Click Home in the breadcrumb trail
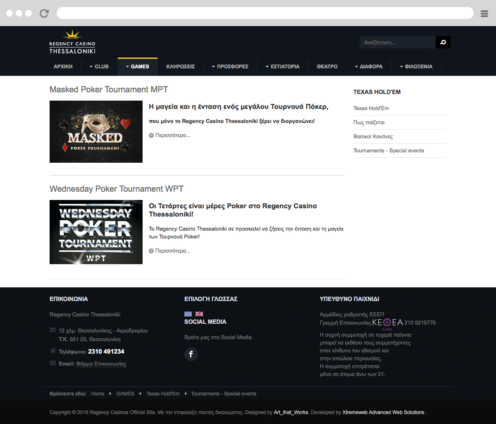 click(x=98, y=394)
